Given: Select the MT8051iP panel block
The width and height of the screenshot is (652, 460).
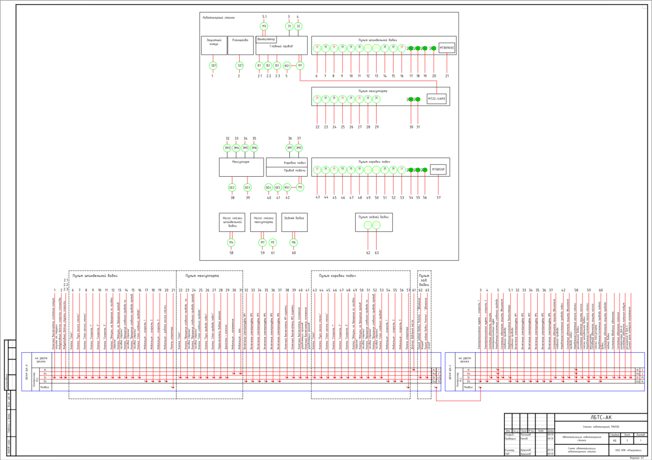Looking at the screenshot, I should (438, 170).
